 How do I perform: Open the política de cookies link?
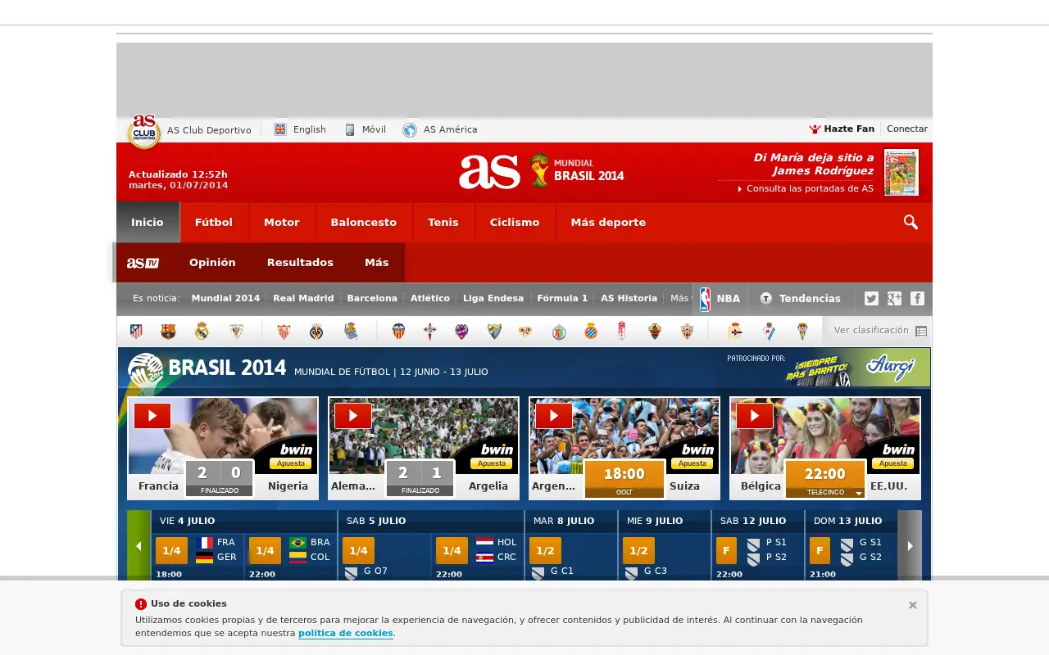pos(346,633)
